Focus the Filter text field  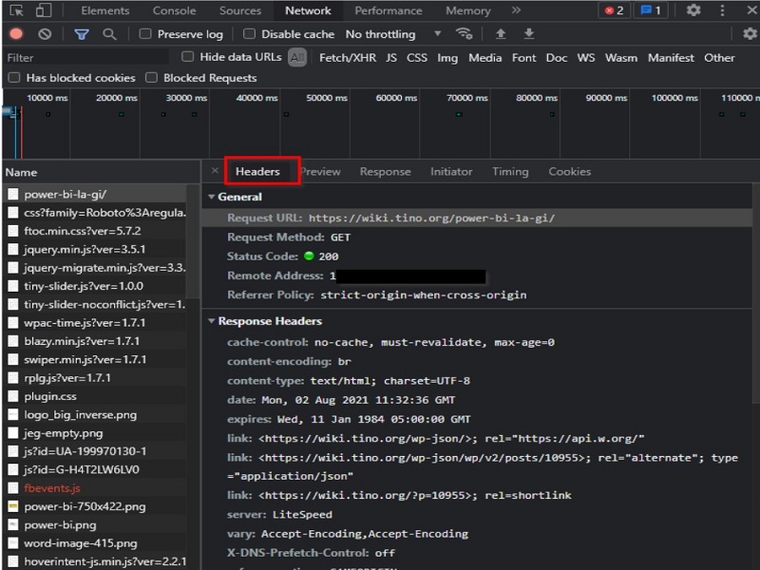(x=86, y=58)
